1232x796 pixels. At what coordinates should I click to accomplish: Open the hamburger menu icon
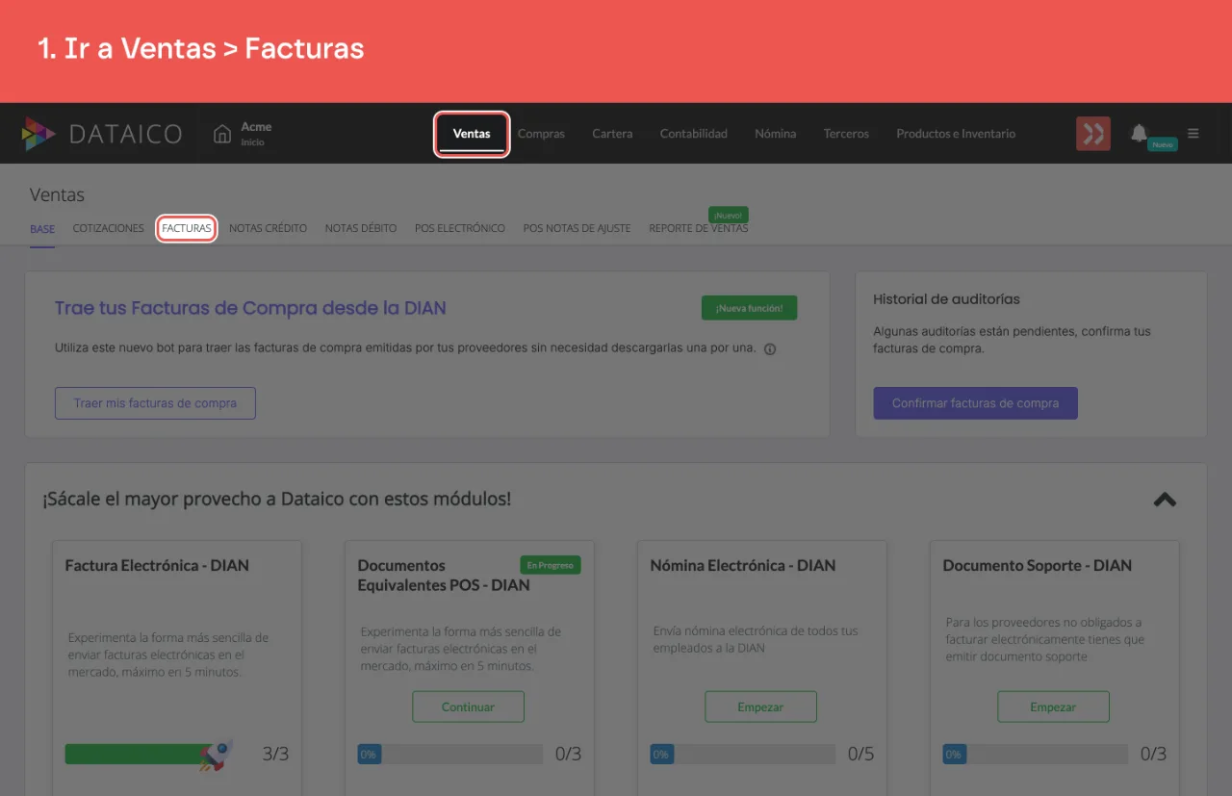pos(1193,134)
